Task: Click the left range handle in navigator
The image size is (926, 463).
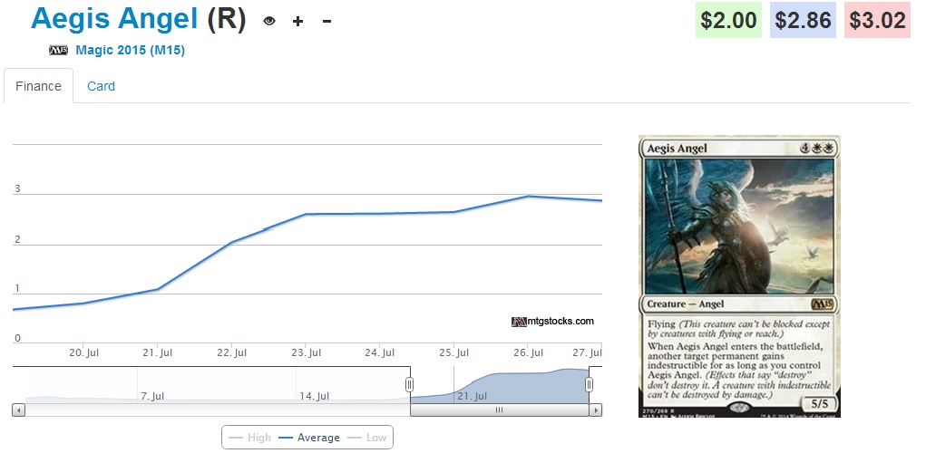Action: pyautogui.click(x=410, y=385)
